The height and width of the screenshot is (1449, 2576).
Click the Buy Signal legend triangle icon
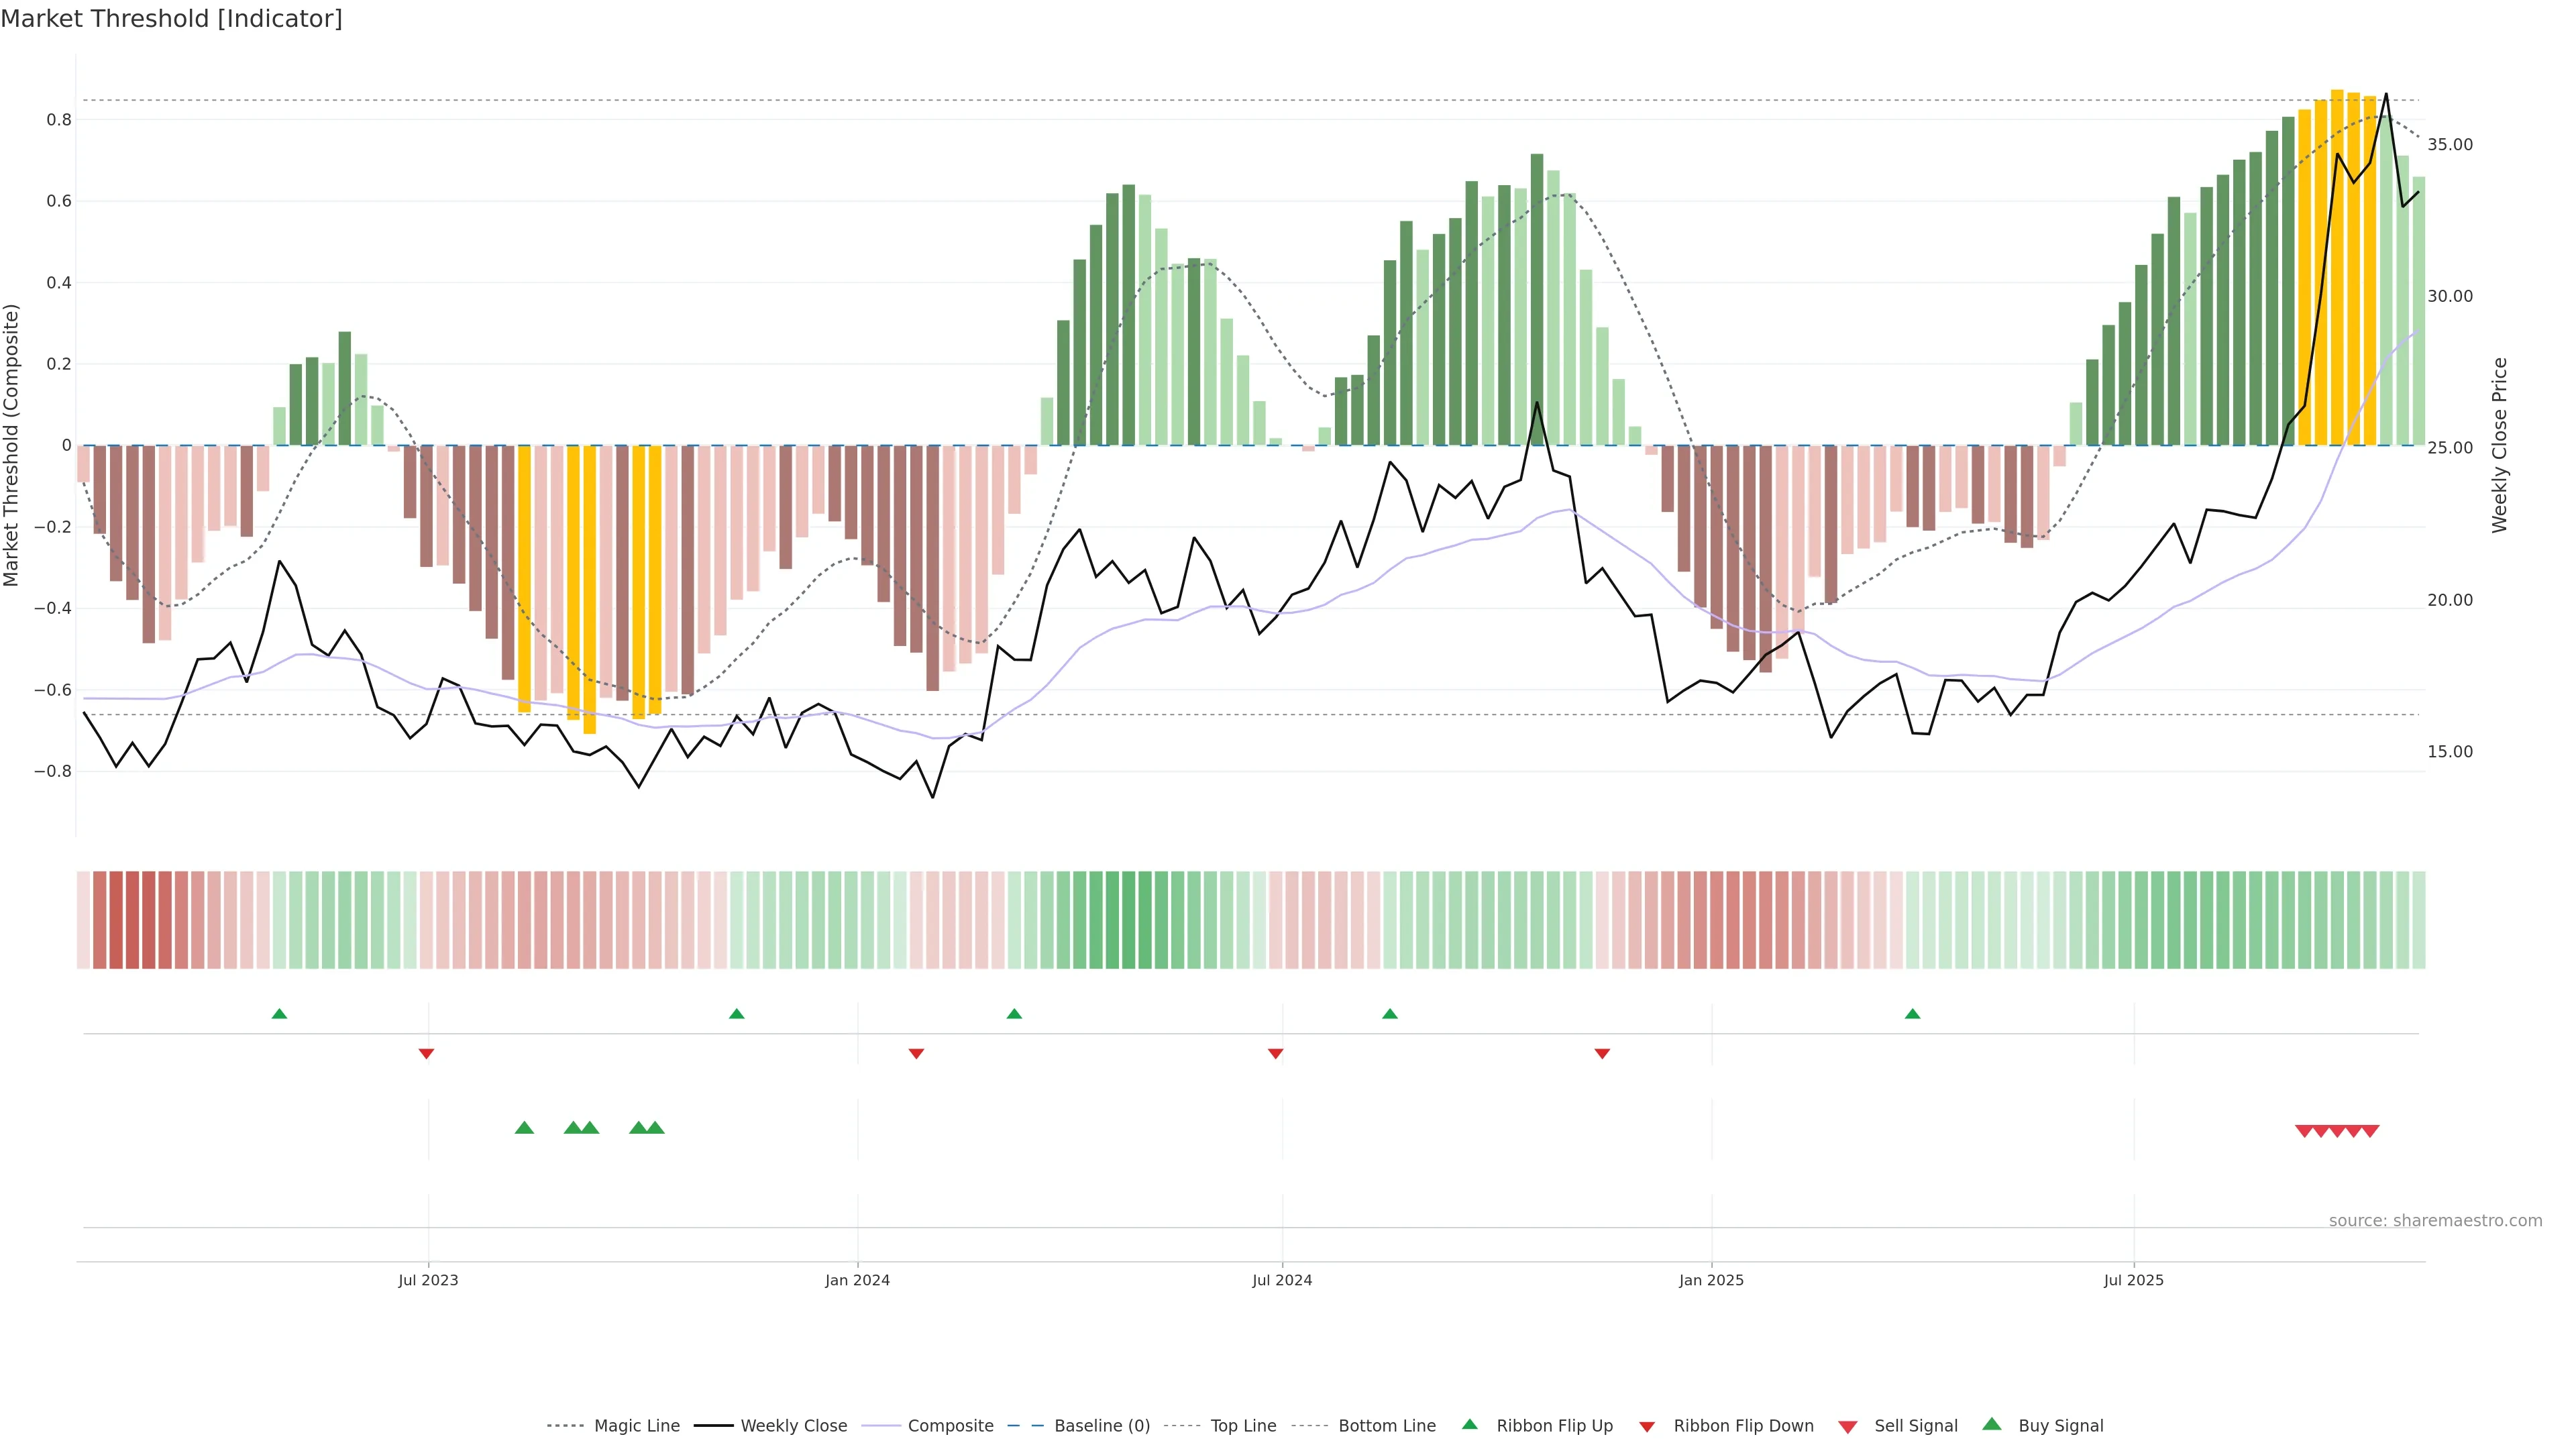pos(1992,1424)
